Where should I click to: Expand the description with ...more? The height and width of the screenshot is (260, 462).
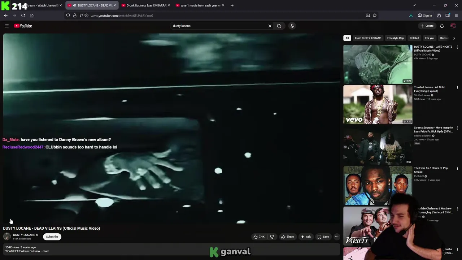45,251
